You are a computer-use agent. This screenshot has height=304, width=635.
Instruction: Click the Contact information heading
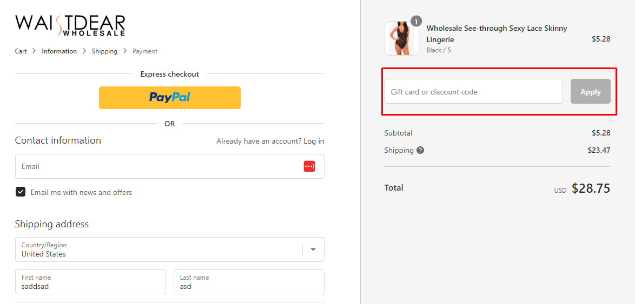coord(58,140)
